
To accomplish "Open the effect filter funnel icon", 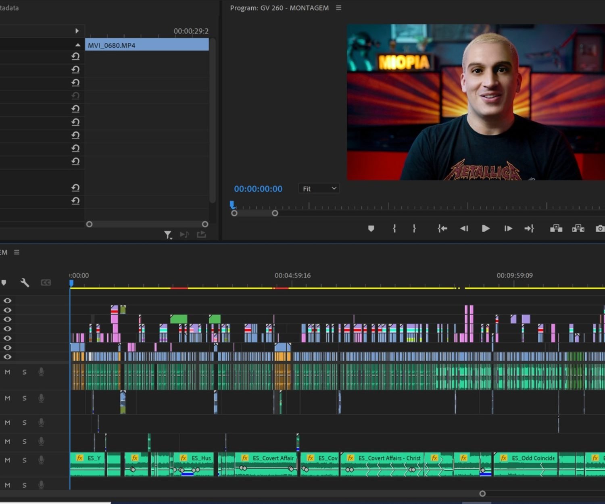I will [x=168, y=235].
